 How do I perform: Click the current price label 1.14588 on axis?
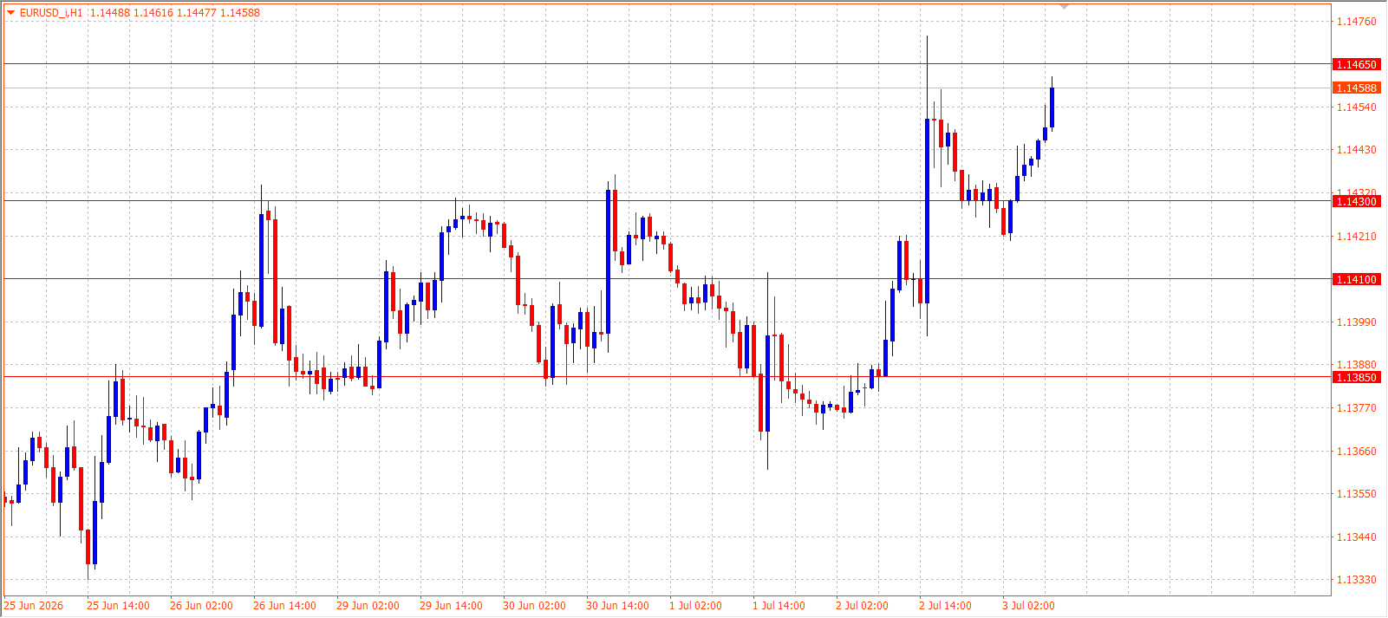(x=1356, y=88)
